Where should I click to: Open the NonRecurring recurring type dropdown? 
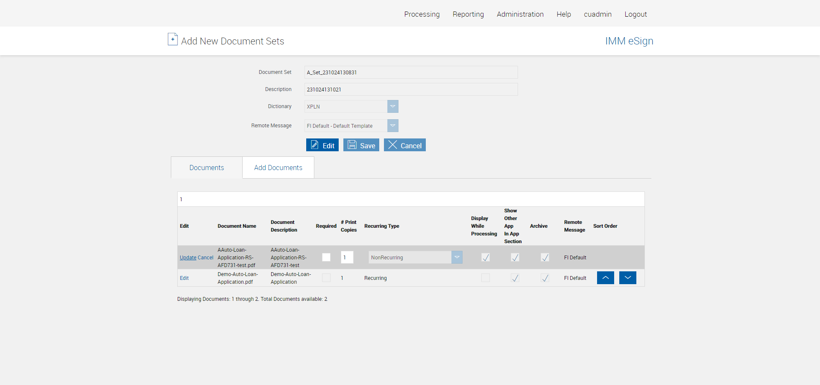pyautogui.click(x=457, y=257)
